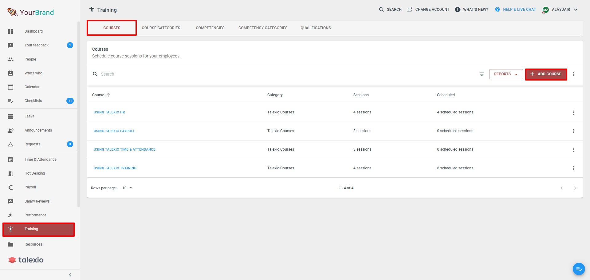Screen dimensions: 590x280
Task: Click the Add Course button
Action: [x=546, y=74]
